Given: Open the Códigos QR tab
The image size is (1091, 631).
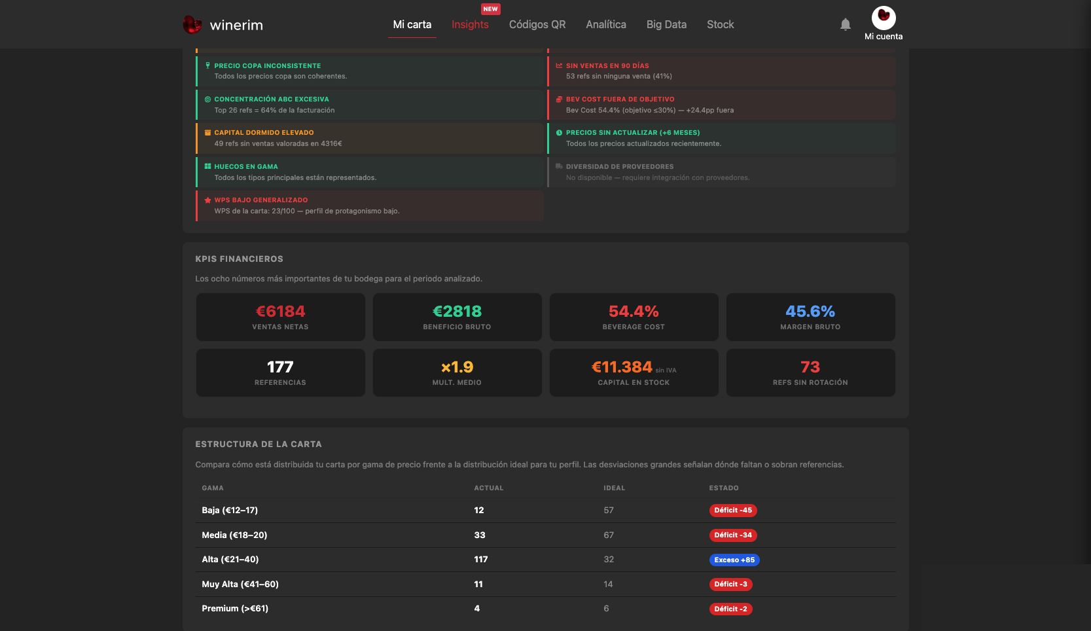Looking at the screenshot, I should [537, 24].
